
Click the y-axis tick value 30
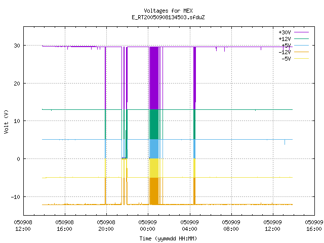17,46
